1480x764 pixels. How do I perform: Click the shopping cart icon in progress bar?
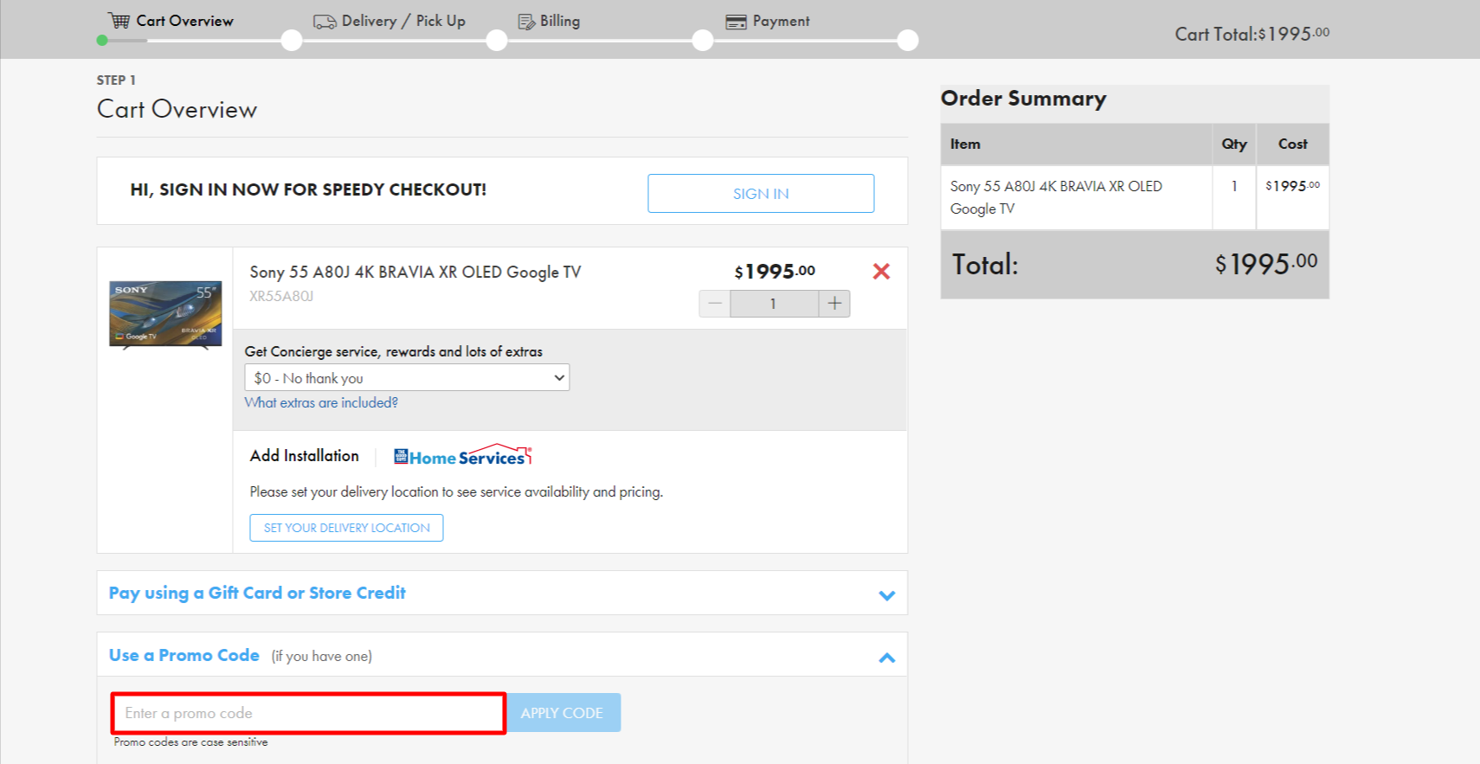pyautogui.click(x=119, y=21)
